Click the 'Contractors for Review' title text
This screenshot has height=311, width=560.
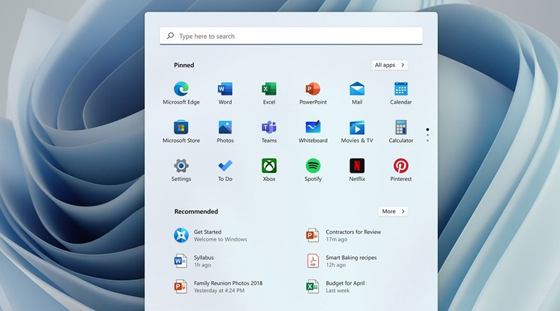(x=353, y=232)
